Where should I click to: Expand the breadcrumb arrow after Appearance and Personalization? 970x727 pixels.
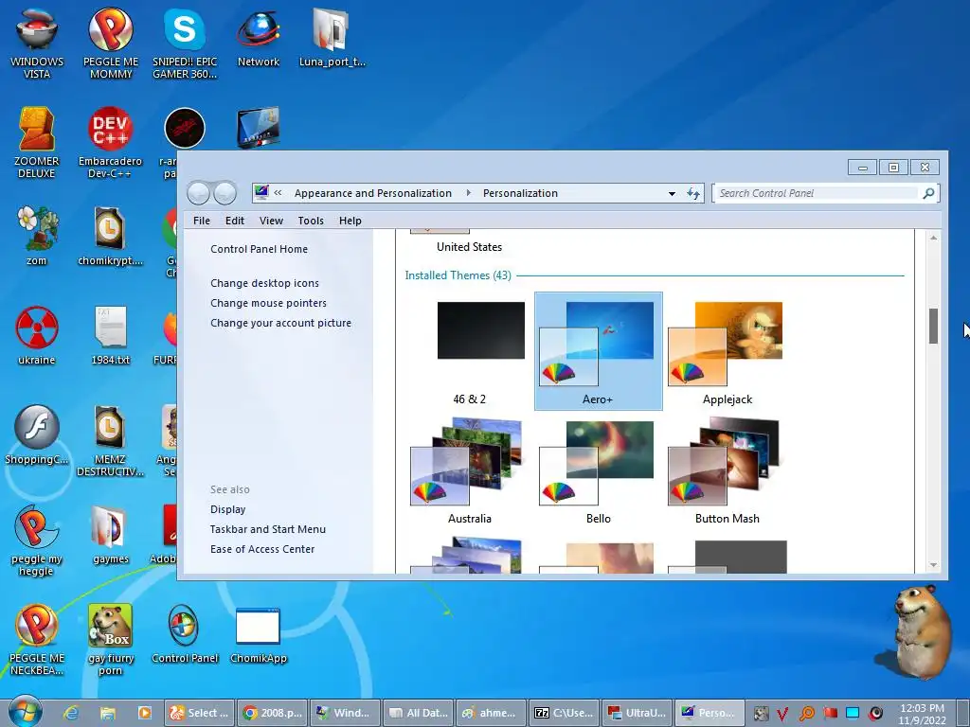point(468,193)
